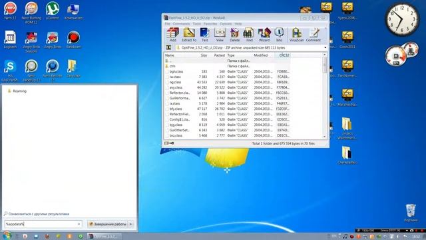Screen dimensions: 426x240
Task: Open the Tools menu in WinRAR
Action: tap(197, 24)
